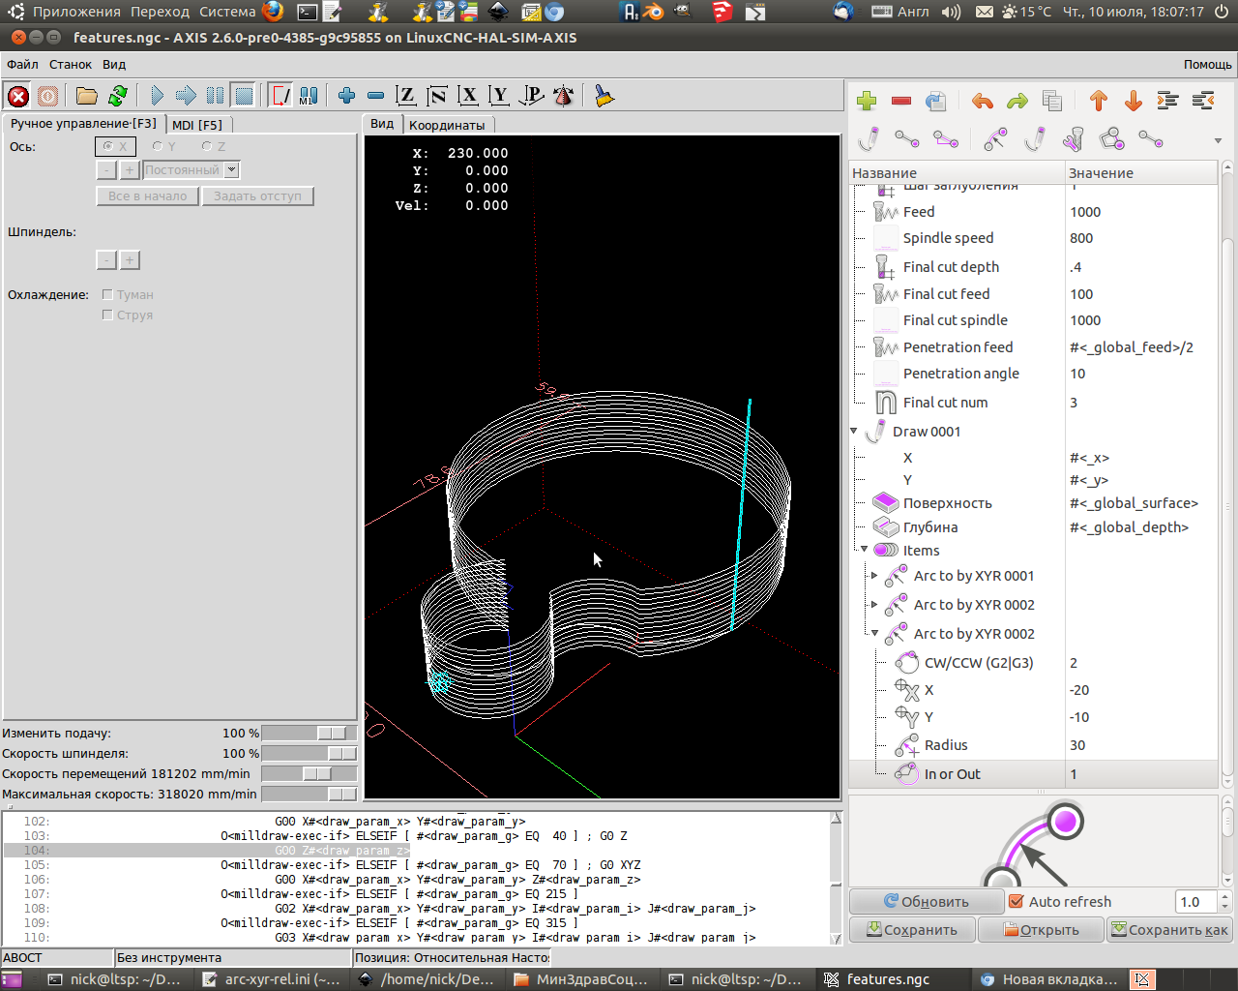Image resolution: width=1238 pixels, height=991 pixels.
Task: Enable the Туман coolant checkbox
Action: point(107,294)
